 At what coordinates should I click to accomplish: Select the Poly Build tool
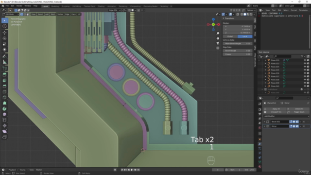click(x=4, y=103)
